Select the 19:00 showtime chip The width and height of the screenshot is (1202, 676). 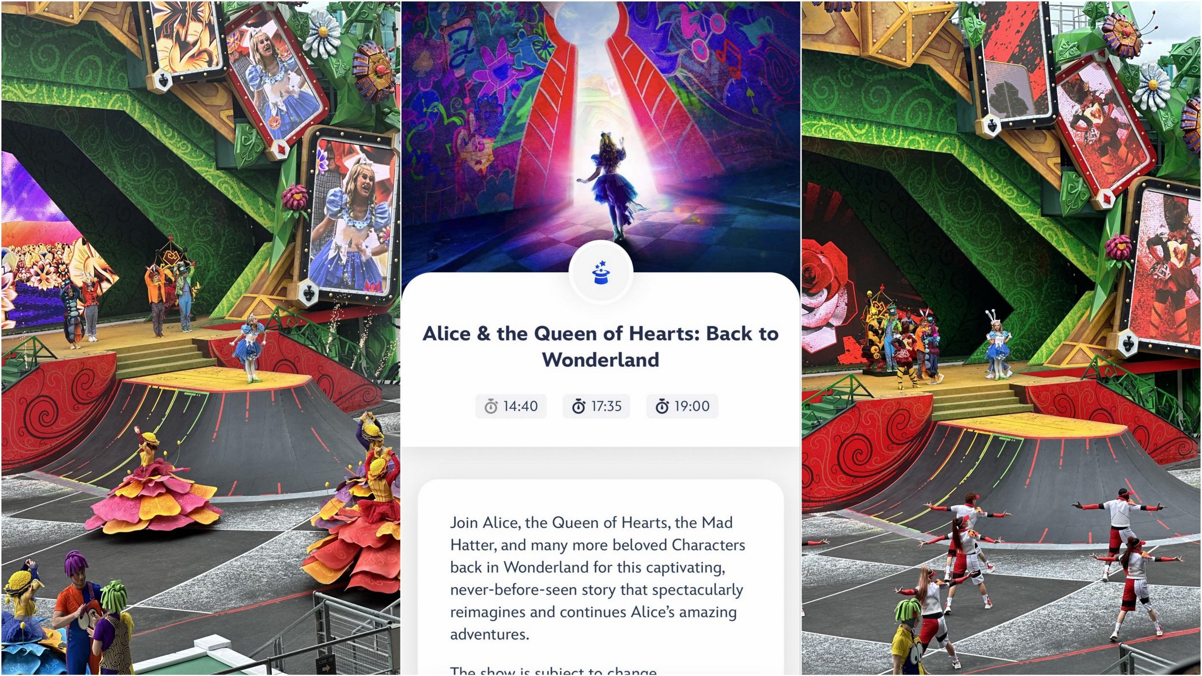pos(682,406)
